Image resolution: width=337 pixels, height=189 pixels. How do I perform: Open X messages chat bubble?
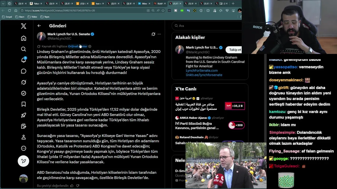click(x=23, y=71)
